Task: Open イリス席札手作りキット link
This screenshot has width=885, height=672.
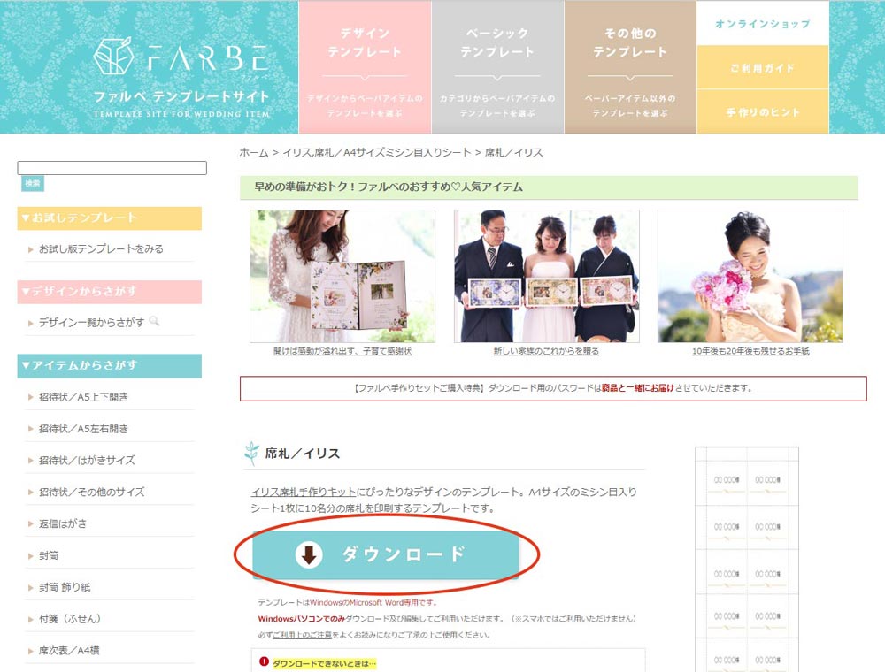Action: (x=304, y=492)
